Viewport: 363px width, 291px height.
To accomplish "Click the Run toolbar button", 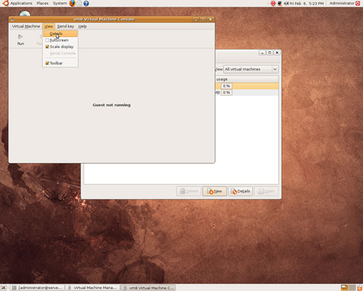I will pos(20,40).
